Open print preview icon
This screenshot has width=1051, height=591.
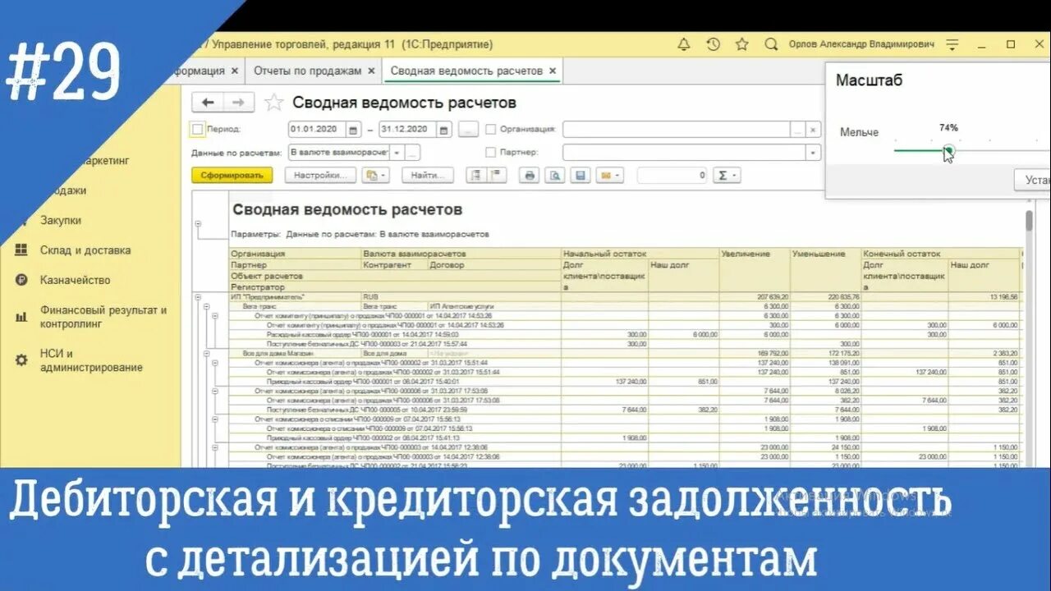[555, 175]
